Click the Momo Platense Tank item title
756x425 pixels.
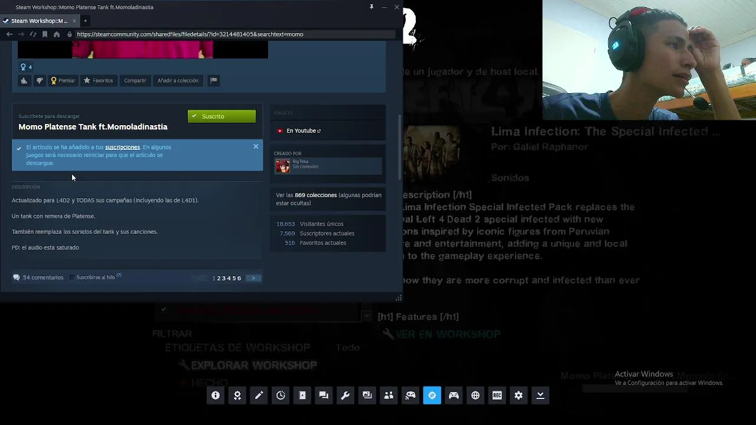[93, 127]
